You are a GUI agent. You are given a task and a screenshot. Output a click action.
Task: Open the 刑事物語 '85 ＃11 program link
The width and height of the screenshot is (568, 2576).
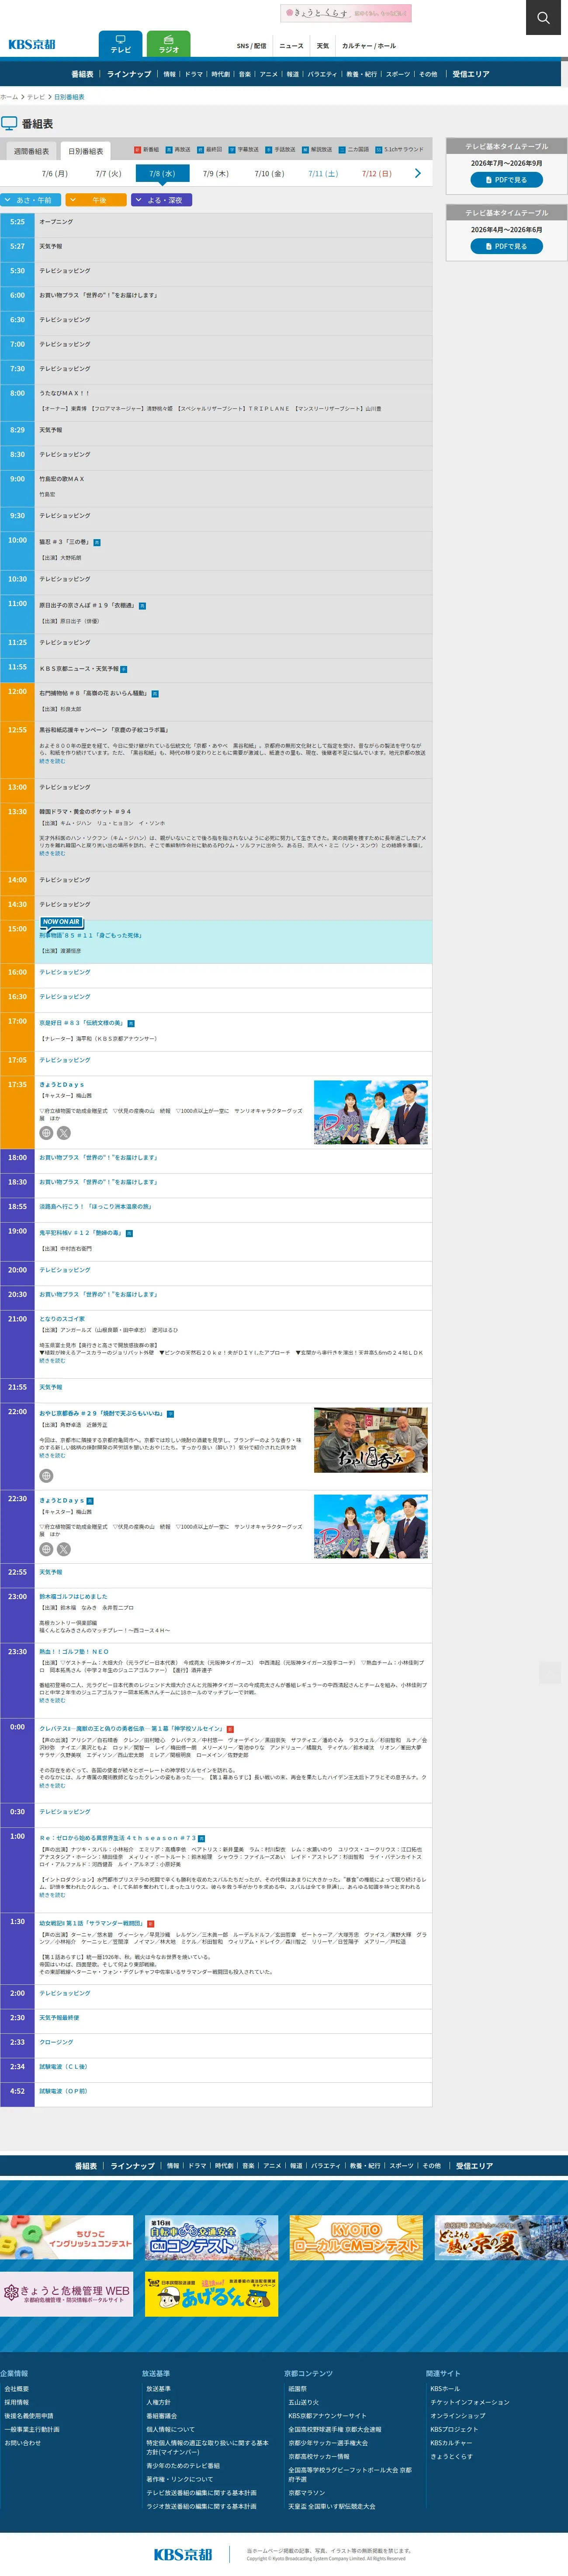point(90,935)
